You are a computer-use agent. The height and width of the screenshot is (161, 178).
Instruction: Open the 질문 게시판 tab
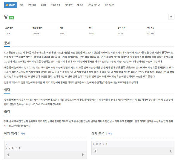109,5
